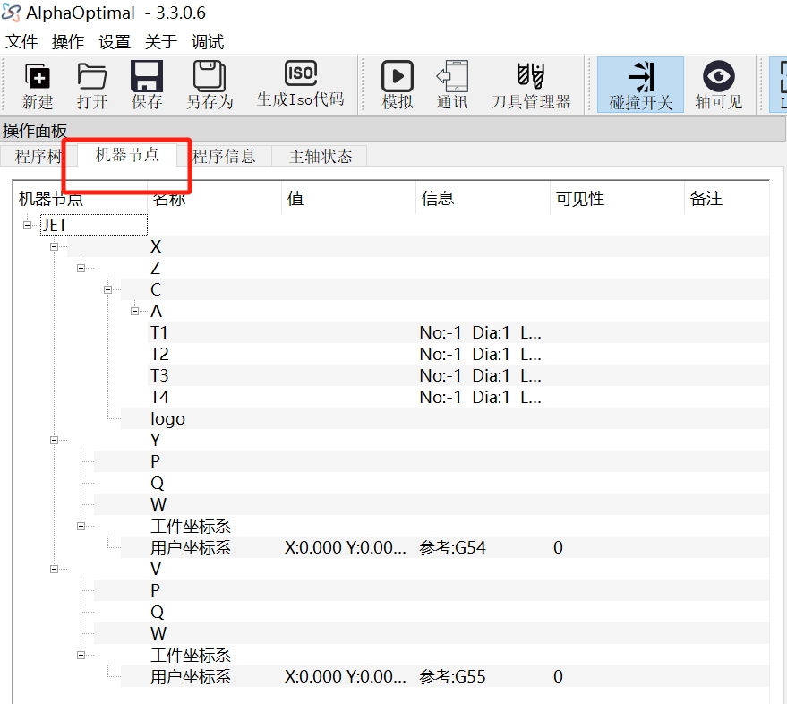This screenshot has width=787, height=704.
Task: Open the 文件 menu
Action: (x=21, y=42)
